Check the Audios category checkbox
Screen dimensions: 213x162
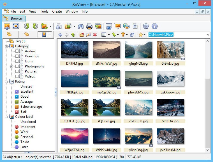[17, 51]
